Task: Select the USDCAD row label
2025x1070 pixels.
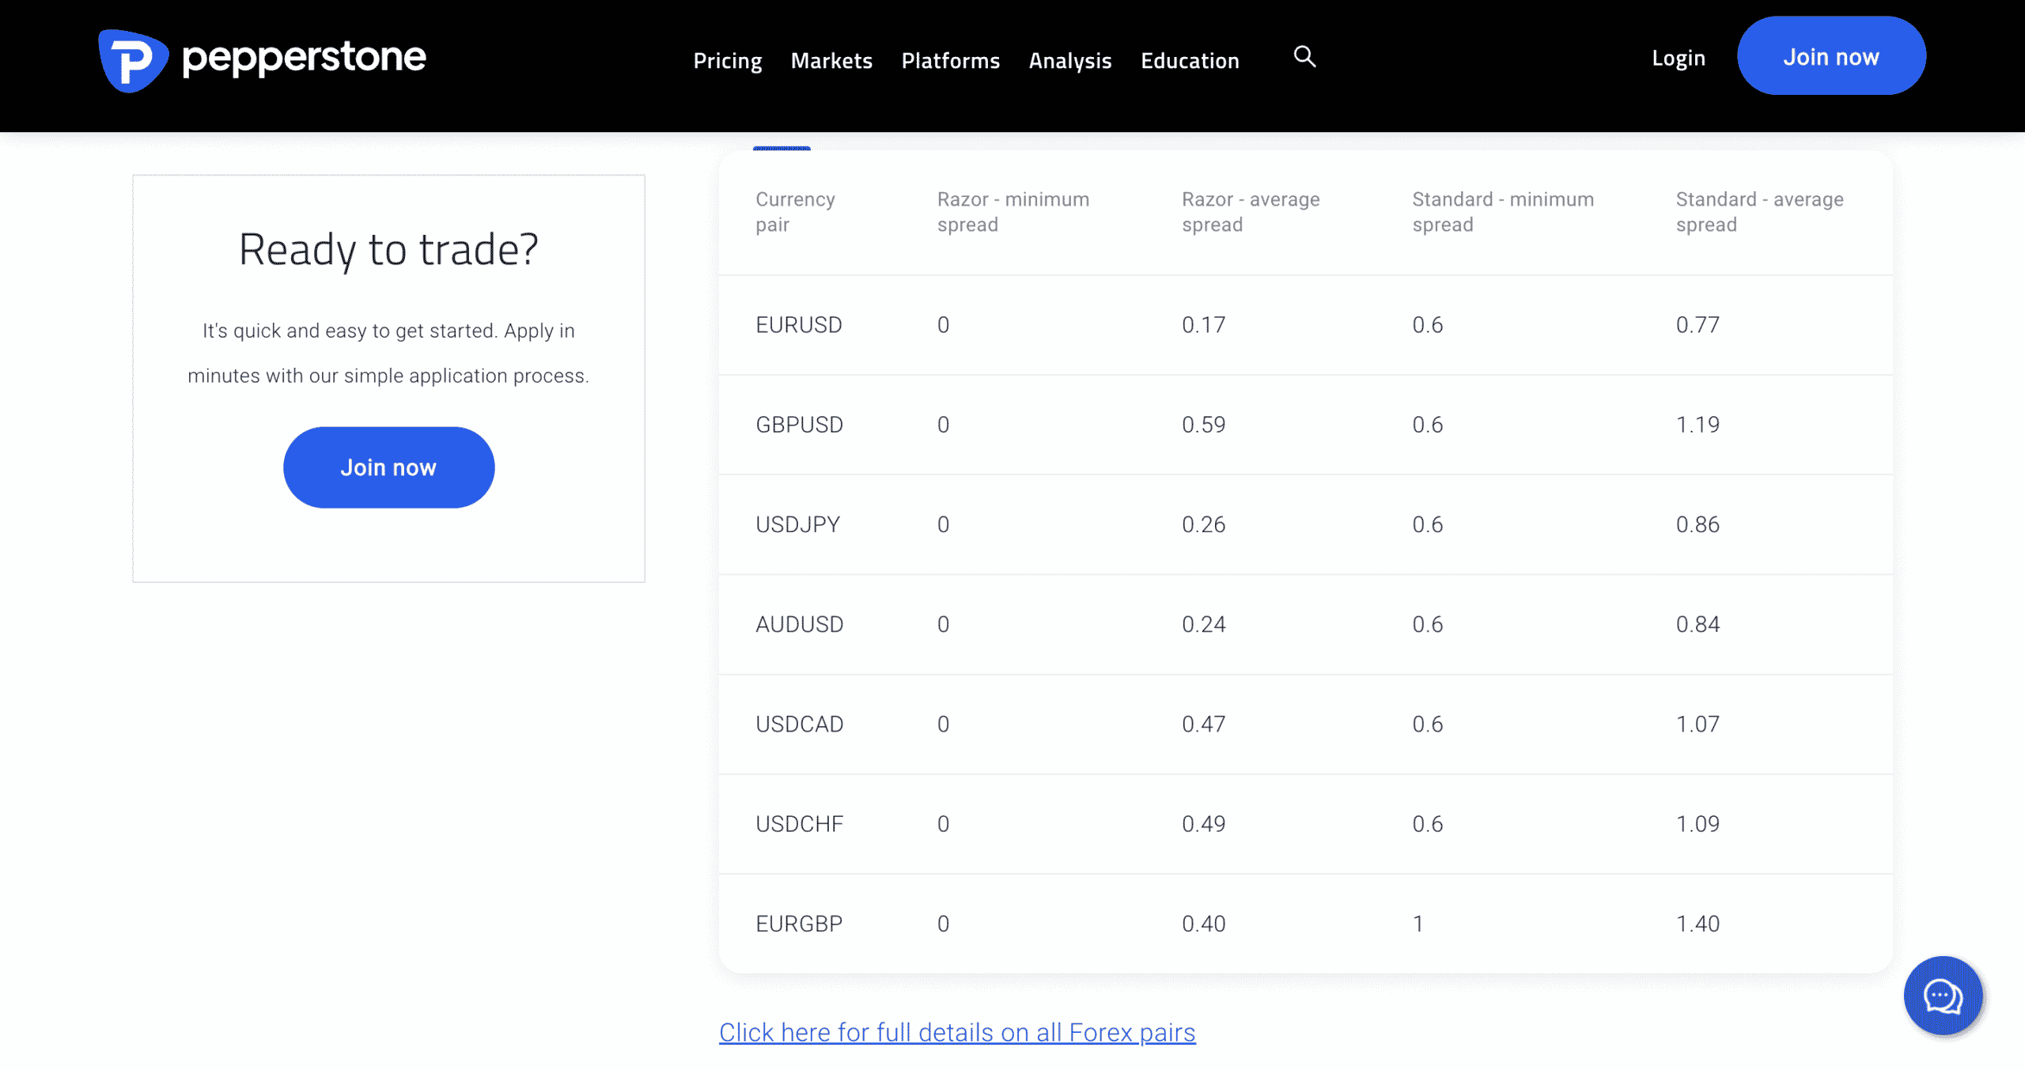Action: tap(799, 724)
